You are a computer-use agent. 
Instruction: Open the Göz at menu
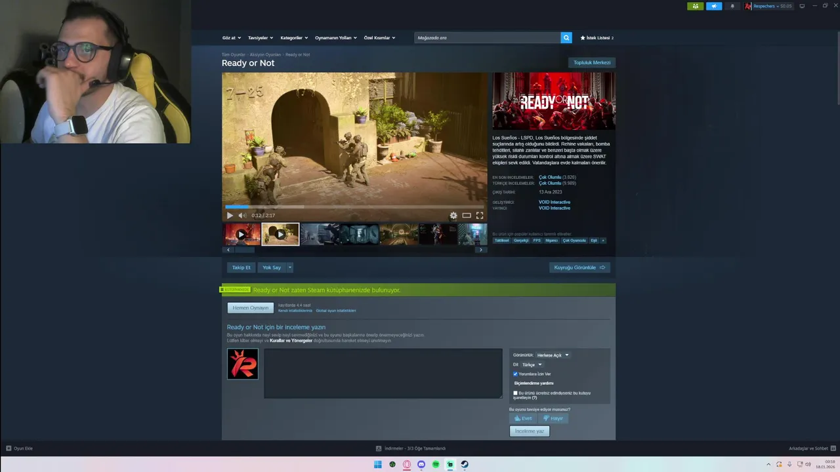coord(232,38)
